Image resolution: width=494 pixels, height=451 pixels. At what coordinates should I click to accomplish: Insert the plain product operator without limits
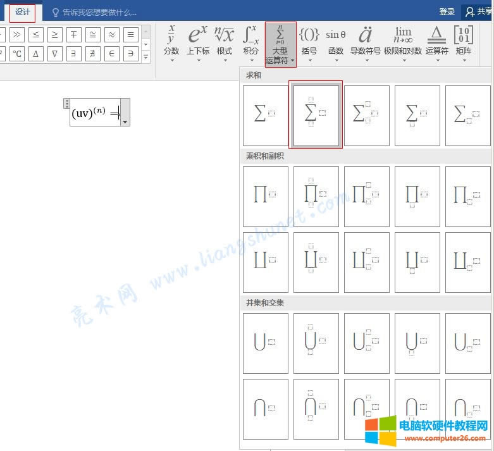click(x=265, y=196)
